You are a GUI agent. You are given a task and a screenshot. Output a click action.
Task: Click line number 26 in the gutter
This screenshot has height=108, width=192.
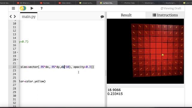click(14, 81)
